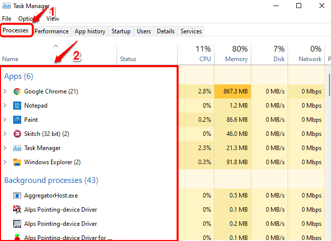The width and height of the screenshot is (331, 241).
Task: Click the Skitch app icon
Action: coord(17,134)
